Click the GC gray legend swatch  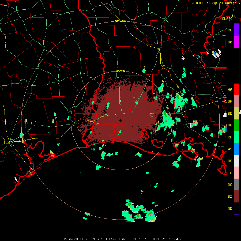(x=236, y=184)
